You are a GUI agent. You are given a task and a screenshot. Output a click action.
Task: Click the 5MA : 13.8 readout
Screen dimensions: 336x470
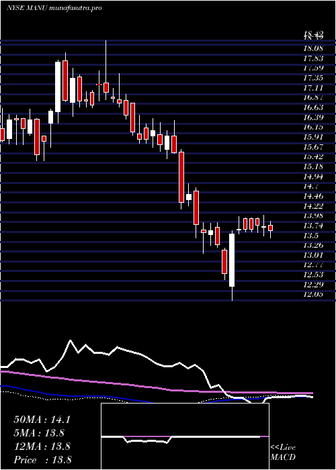[39, 433]
